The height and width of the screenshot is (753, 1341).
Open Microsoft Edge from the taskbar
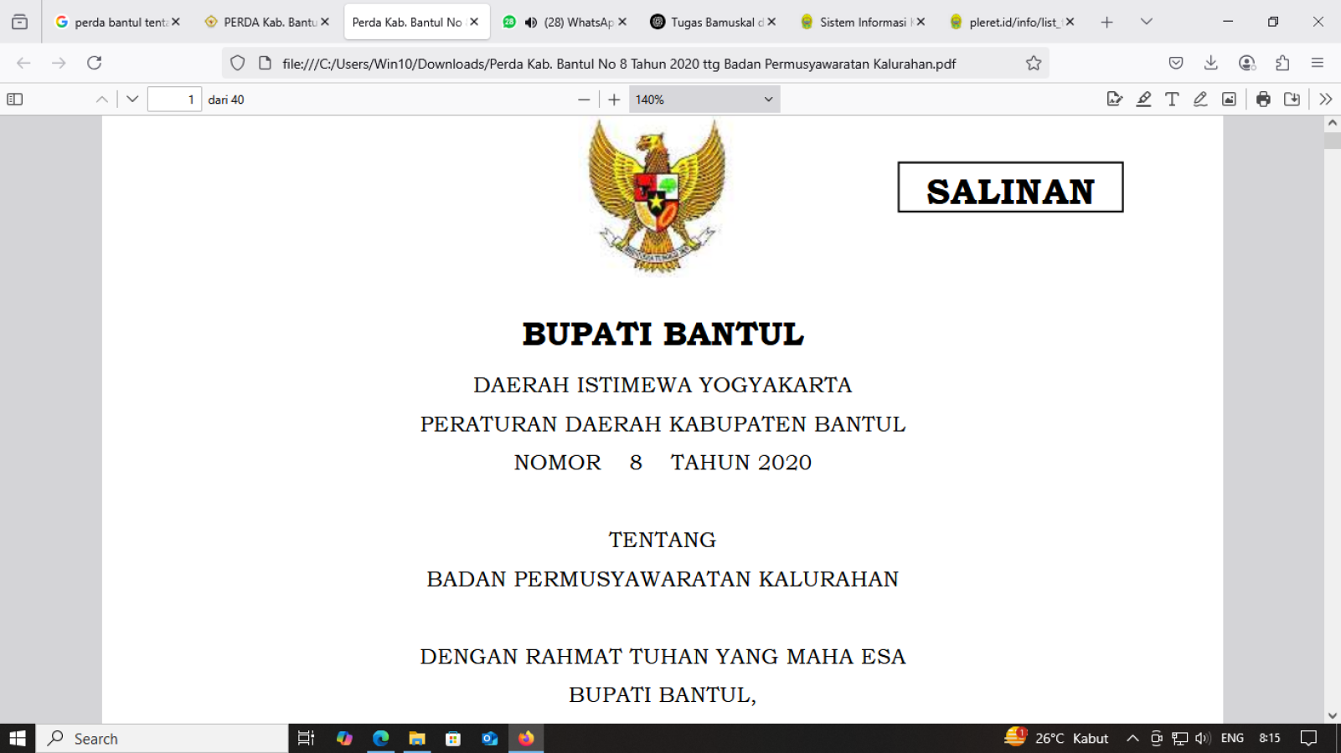pyautogui.click(x=381, y=739)
